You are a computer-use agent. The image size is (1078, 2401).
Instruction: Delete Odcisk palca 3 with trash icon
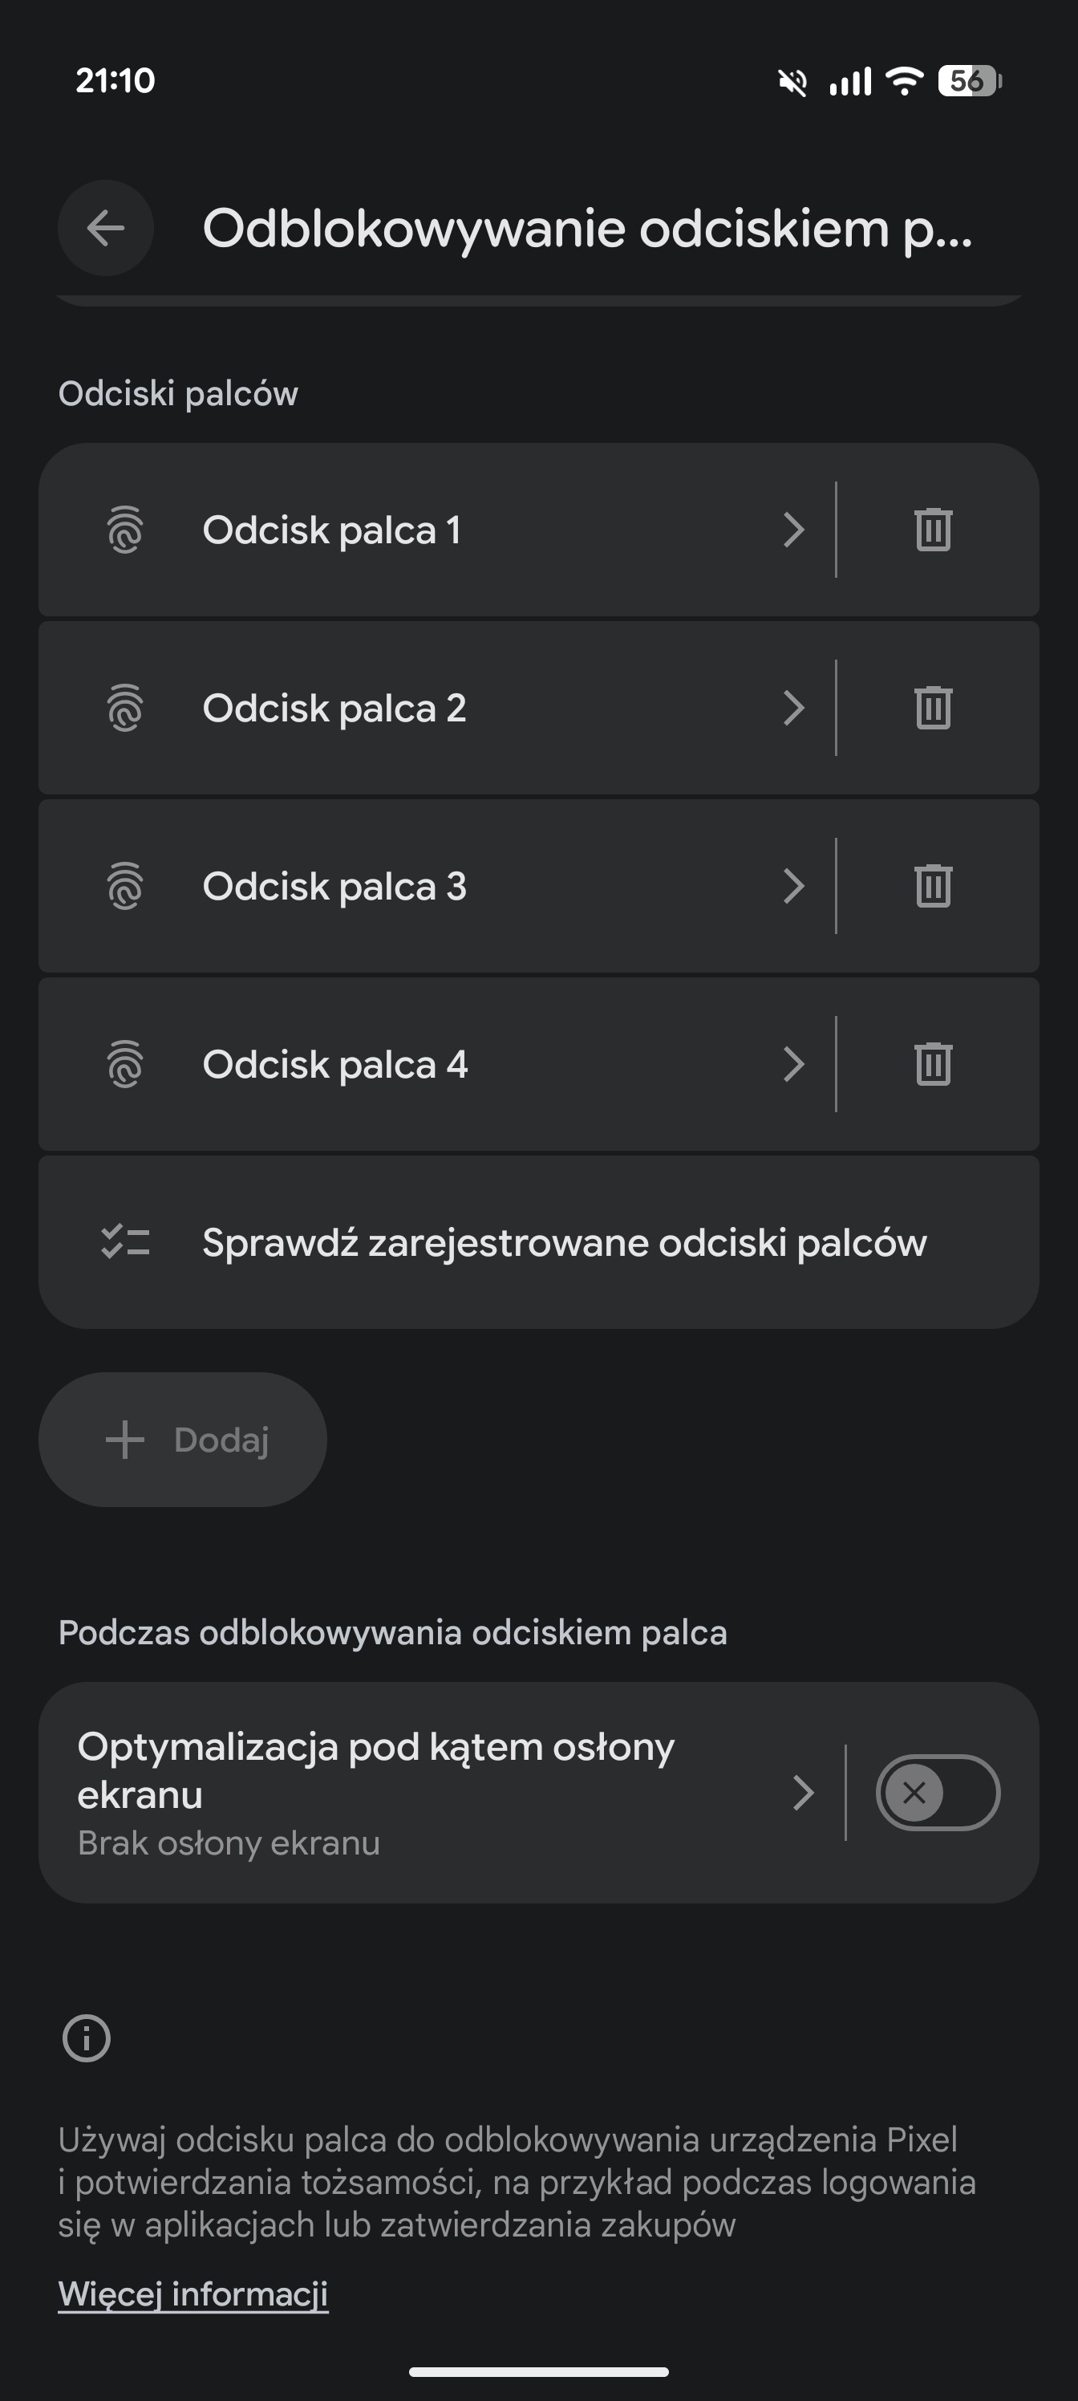coord(933,887)
